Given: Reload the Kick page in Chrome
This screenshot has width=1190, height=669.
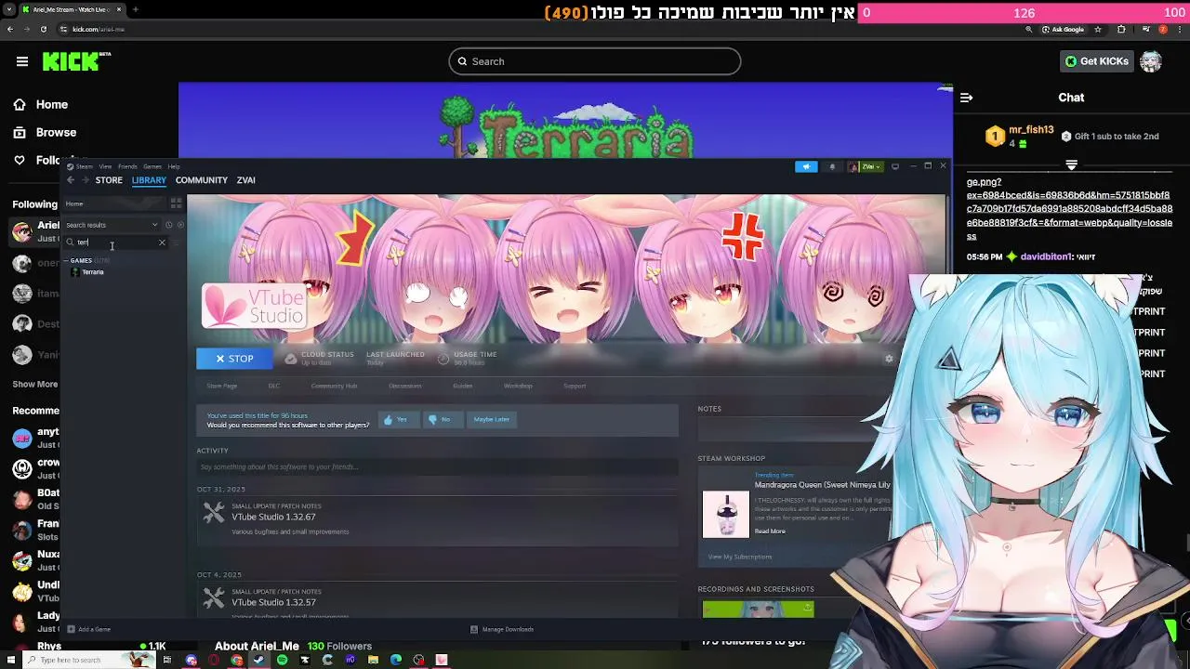Looking at the screenshot, I should pyautogui.click(x=44, y=29).
